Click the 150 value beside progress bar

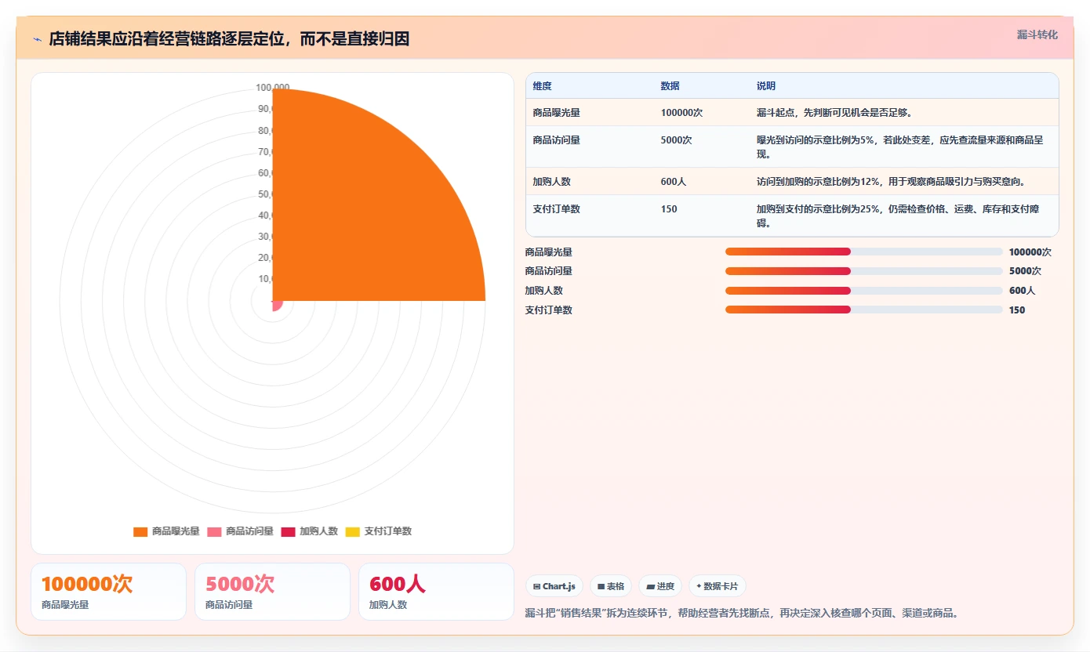1017,310
